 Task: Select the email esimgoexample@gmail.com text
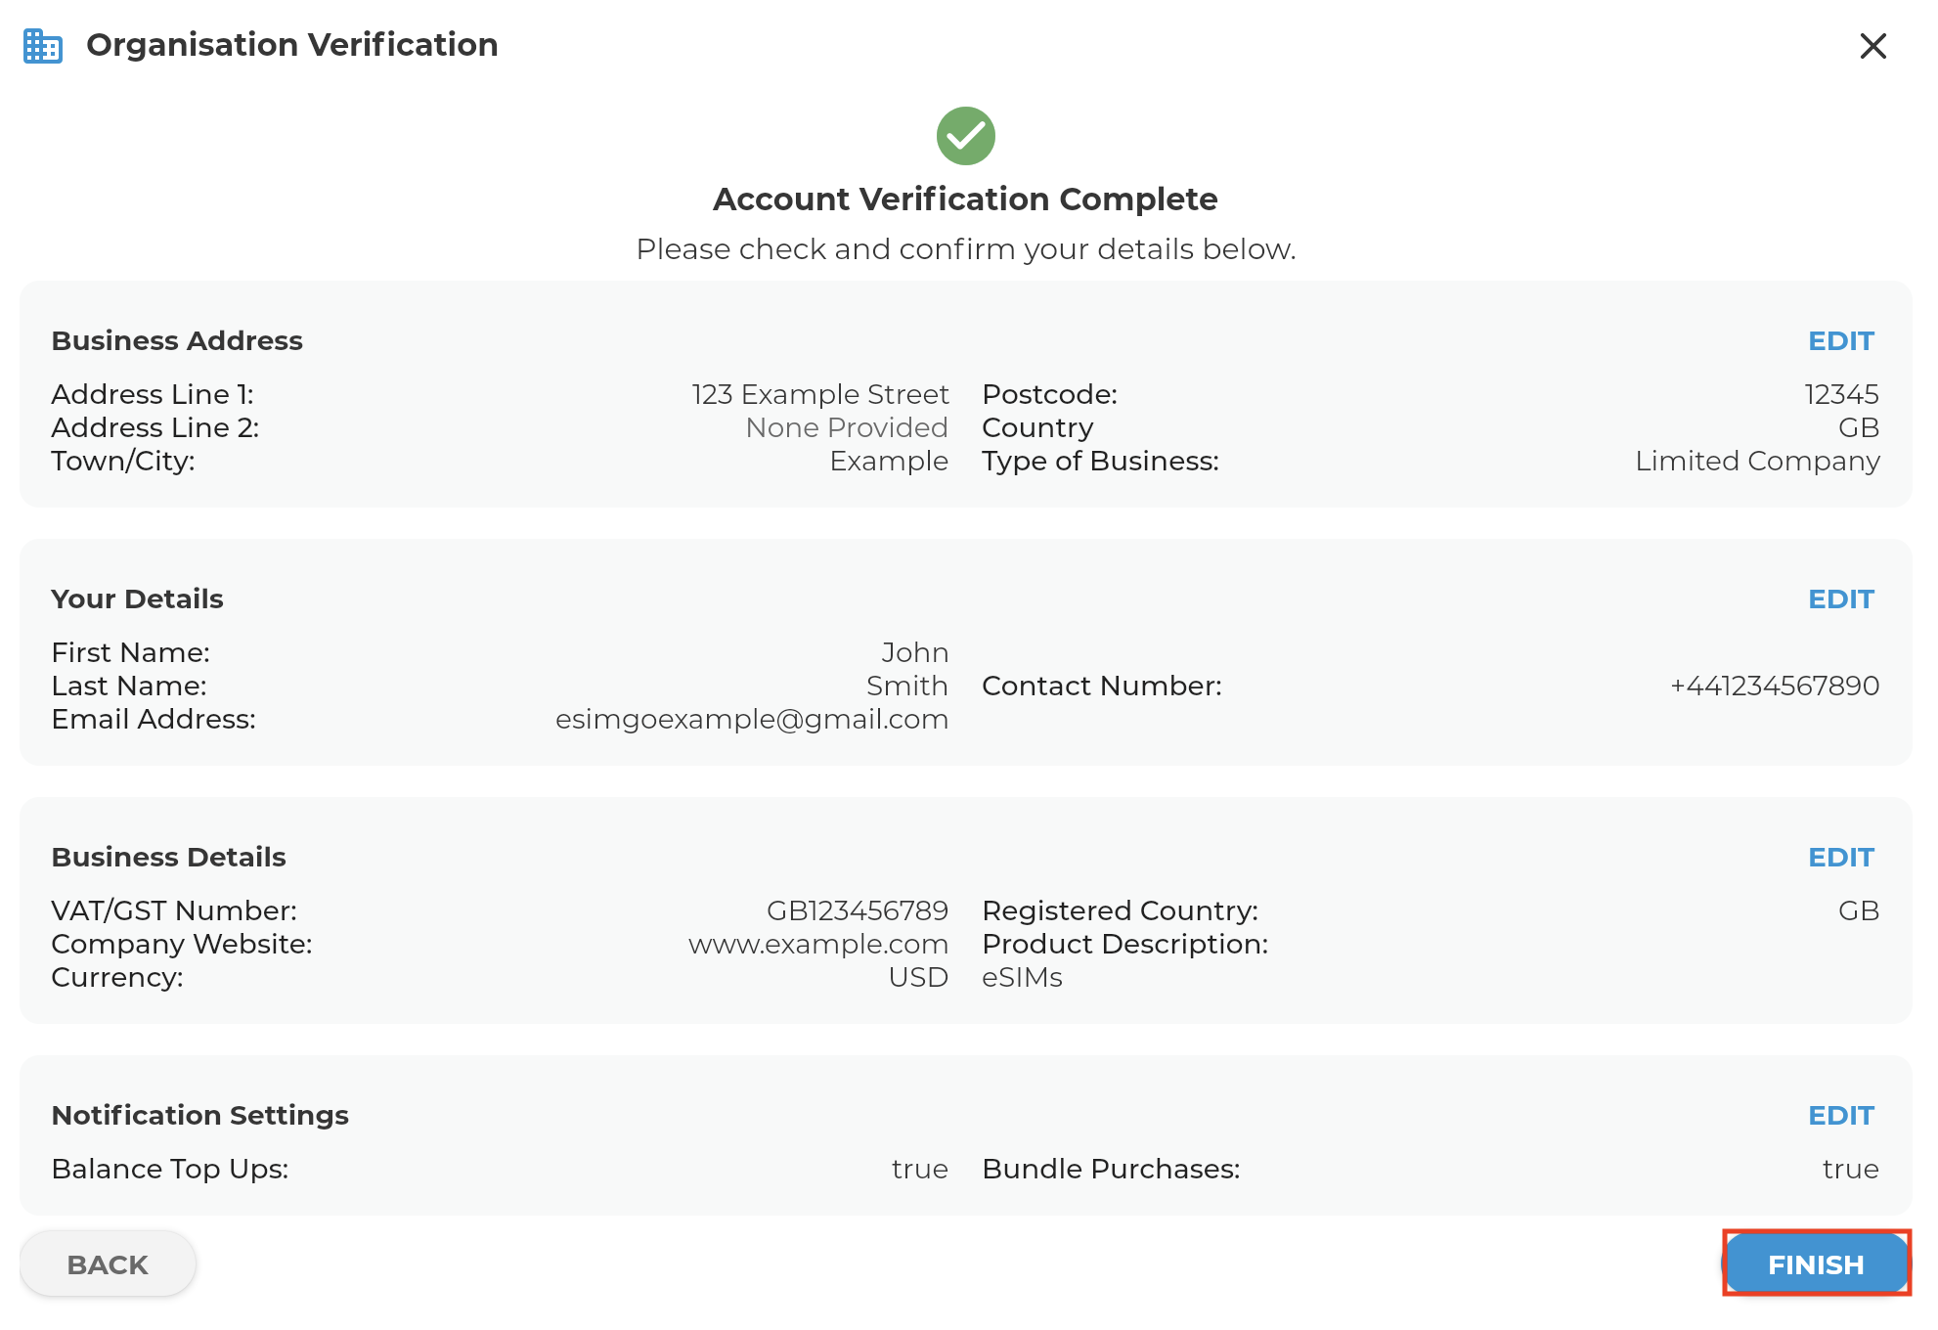[x=752, y=719]
